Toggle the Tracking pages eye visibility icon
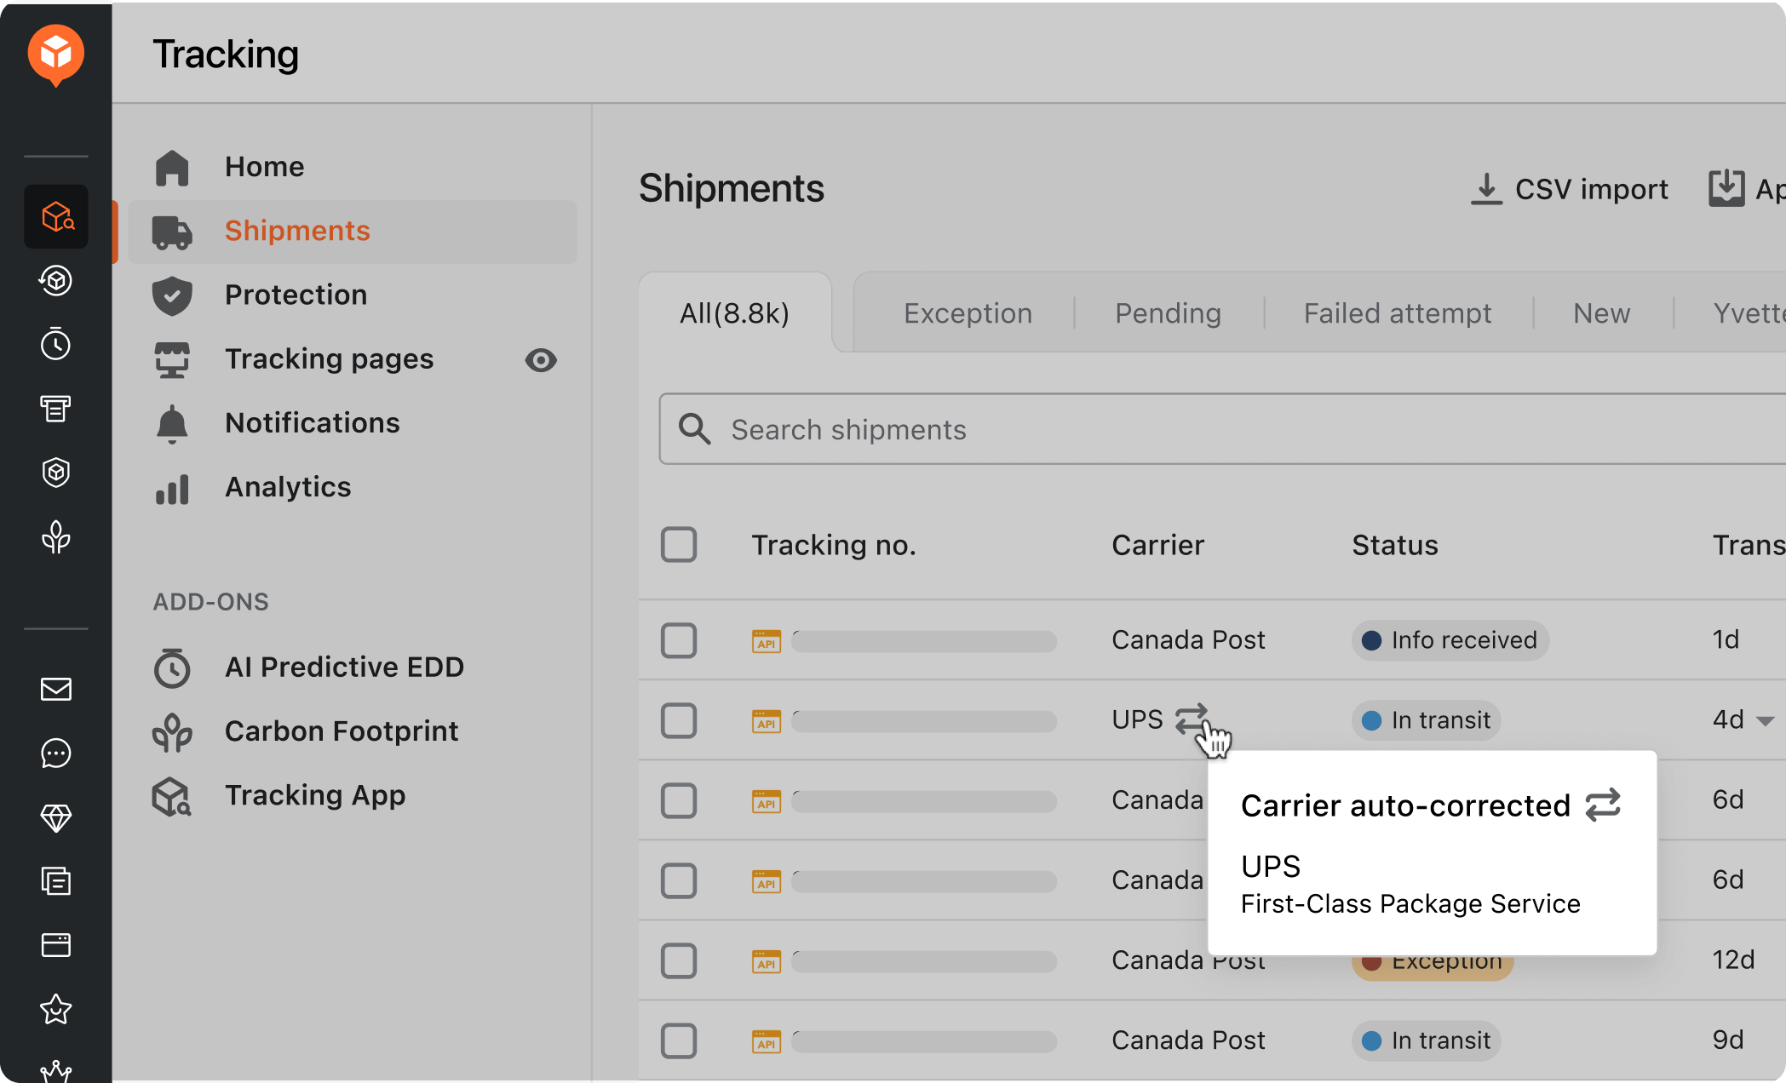The width and height of the screenshot is (1786, 1083). [x=541, y=360]
